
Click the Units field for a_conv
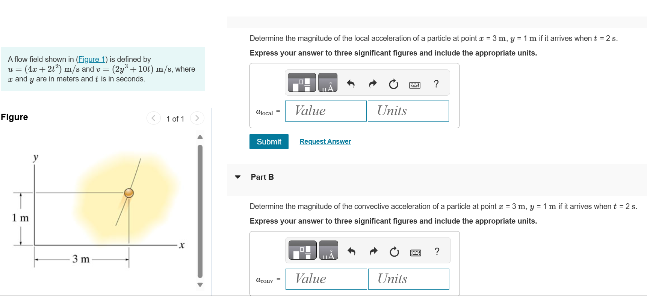408,279
